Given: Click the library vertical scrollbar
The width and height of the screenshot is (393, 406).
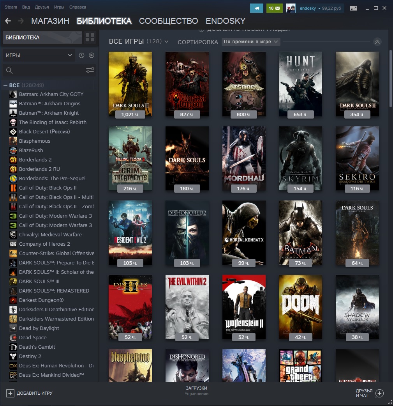Looking at the screenshot, I should (390, 78).
